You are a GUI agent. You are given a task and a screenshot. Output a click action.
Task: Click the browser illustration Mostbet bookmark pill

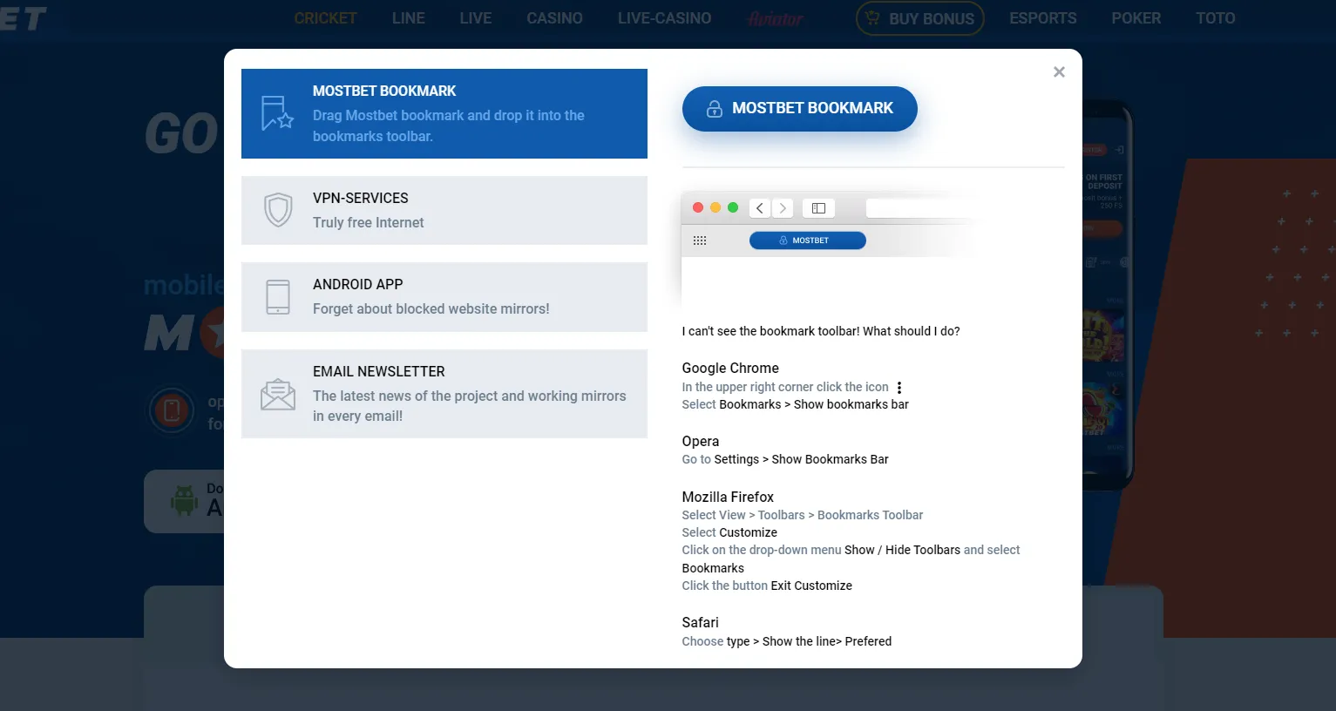[807, 240]
